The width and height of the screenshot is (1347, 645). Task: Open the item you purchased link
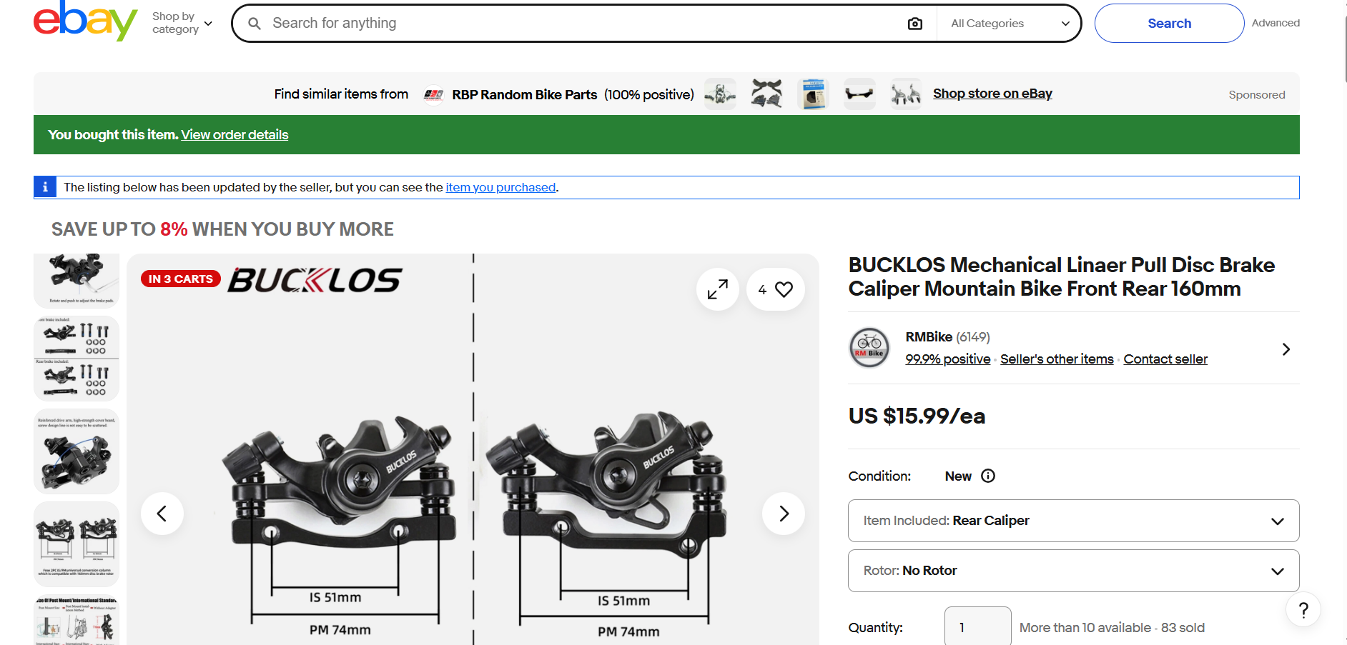(x=500, y=187)
